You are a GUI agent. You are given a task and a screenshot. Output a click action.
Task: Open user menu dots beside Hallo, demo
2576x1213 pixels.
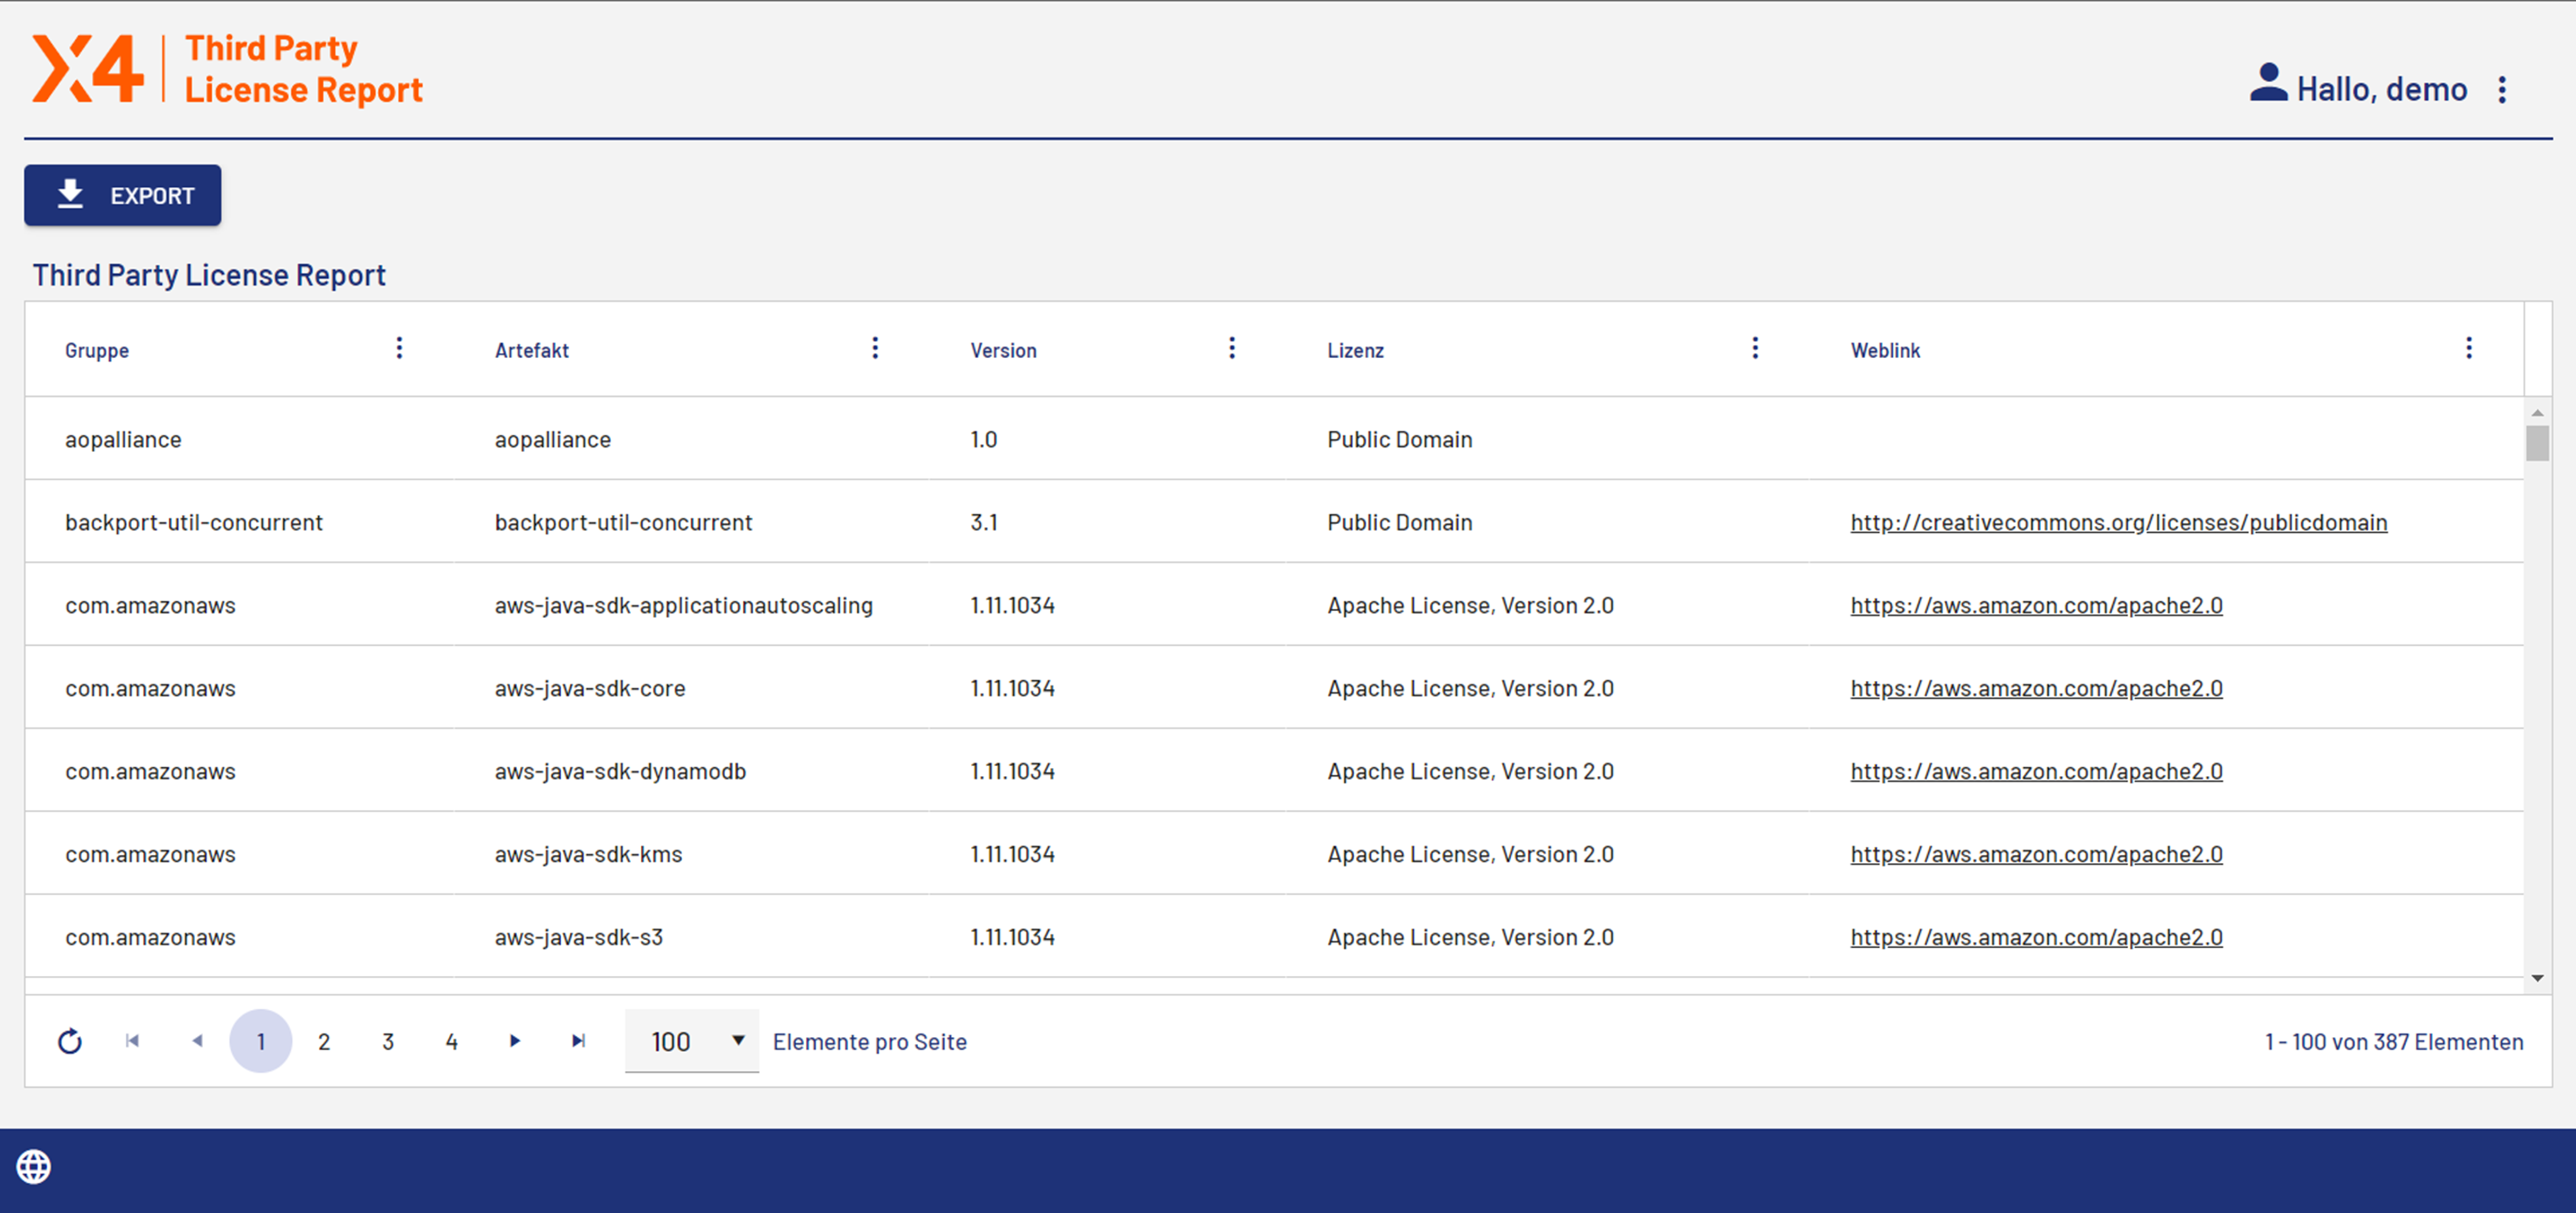tap(2502, 90)
